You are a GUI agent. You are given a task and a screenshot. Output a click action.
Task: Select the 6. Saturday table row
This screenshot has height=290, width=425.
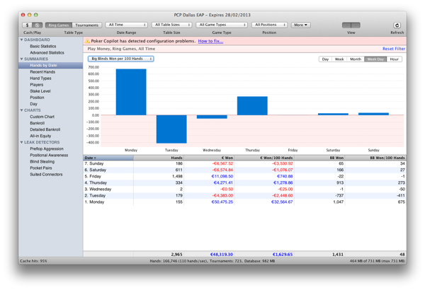pyautogui.click(x=244, y=170)
